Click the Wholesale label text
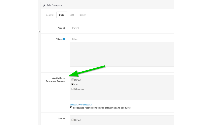Viewport: 212px width, 125px height. [79, 89]
